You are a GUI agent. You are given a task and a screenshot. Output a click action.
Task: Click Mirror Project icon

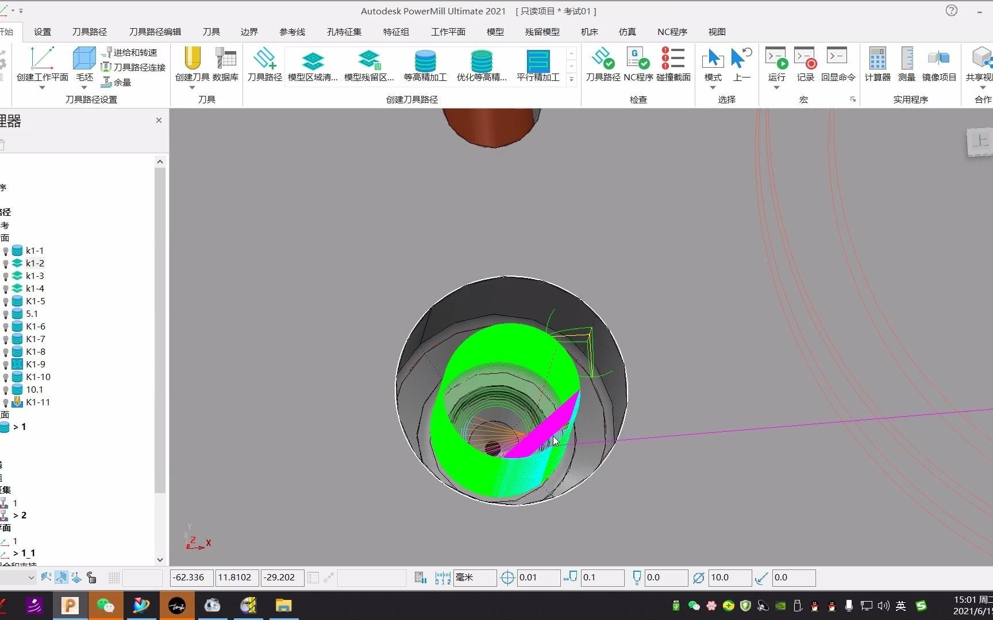(939, 65)
